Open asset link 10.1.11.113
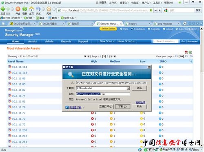This screenshot has width=204, height=152. pyautogui.click(x=20, y=73)
